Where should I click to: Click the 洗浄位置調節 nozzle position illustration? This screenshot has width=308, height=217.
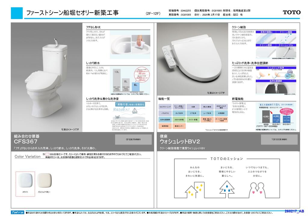(x=276, y=88)
